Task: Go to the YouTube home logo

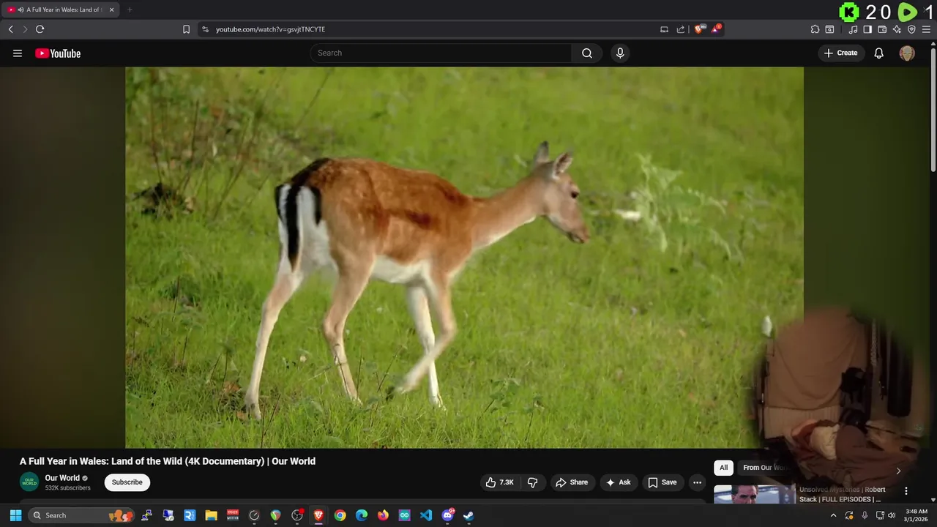Action: click(58, 53)
